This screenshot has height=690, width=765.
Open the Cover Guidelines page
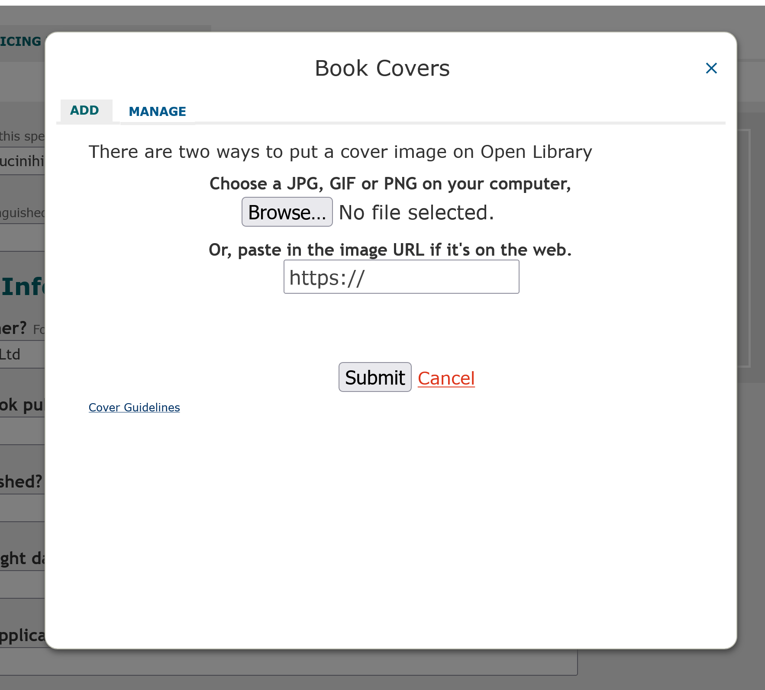pos(134,407)
